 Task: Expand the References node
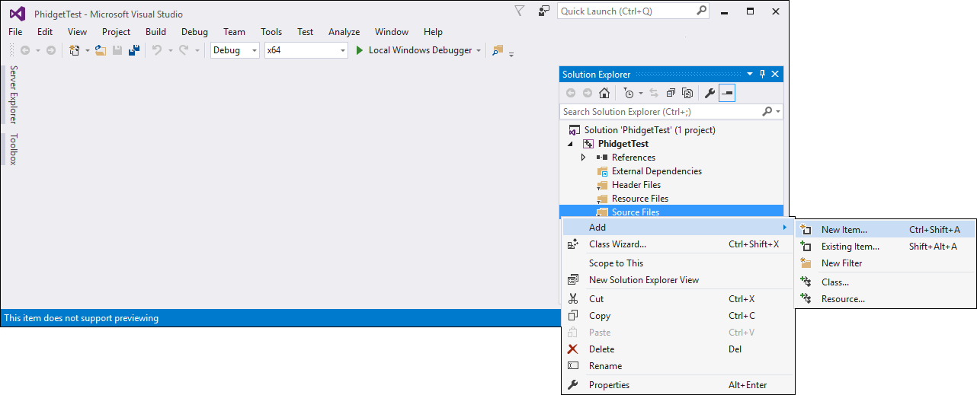[x=583, y=158]
